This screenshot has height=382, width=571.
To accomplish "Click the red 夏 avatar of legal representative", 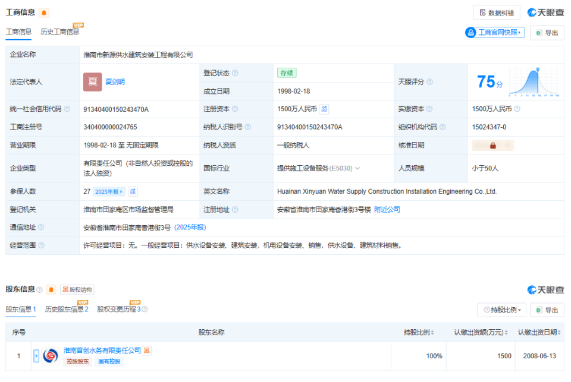I will (93, 82).
